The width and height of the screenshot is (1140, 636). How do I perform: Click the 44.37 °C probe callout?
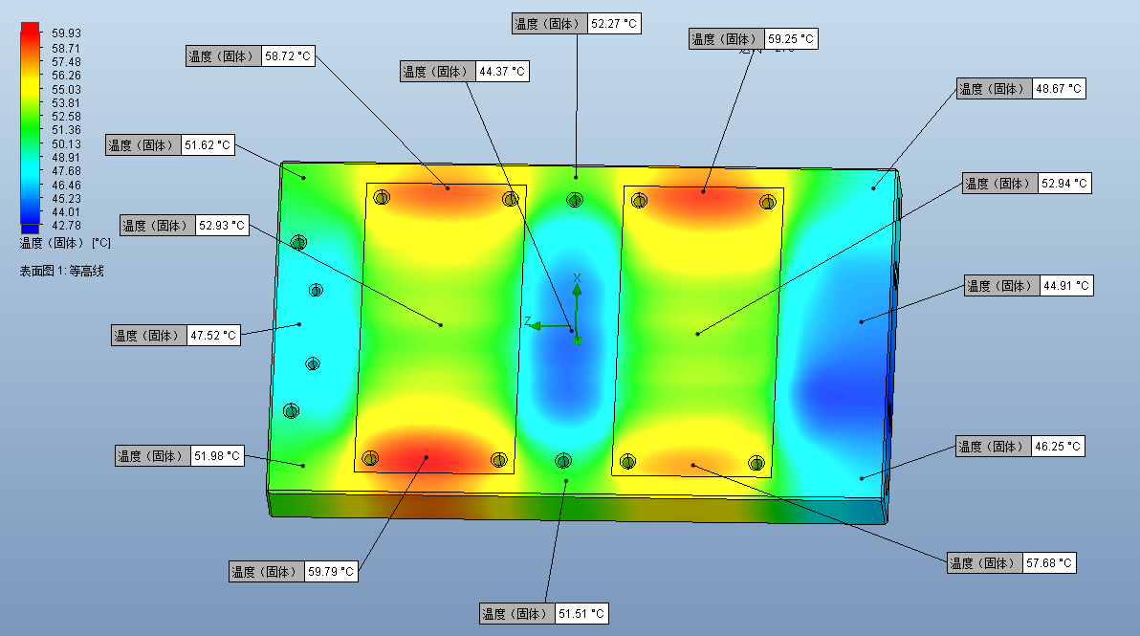tap(464, 72)
